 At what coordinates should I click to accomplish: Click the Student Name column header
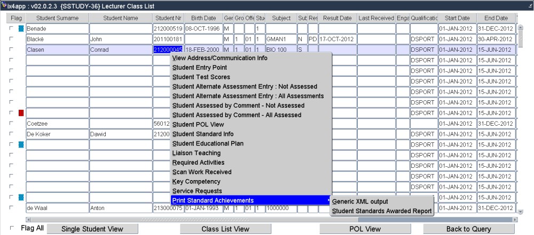[x=121, y=18]
